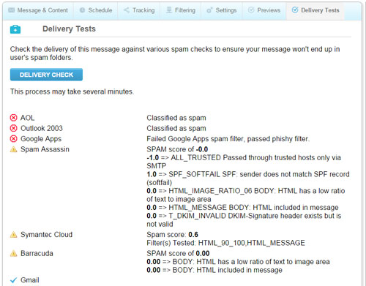
Task: Switch to the Previews tab
Action: (x=264, y=10)
